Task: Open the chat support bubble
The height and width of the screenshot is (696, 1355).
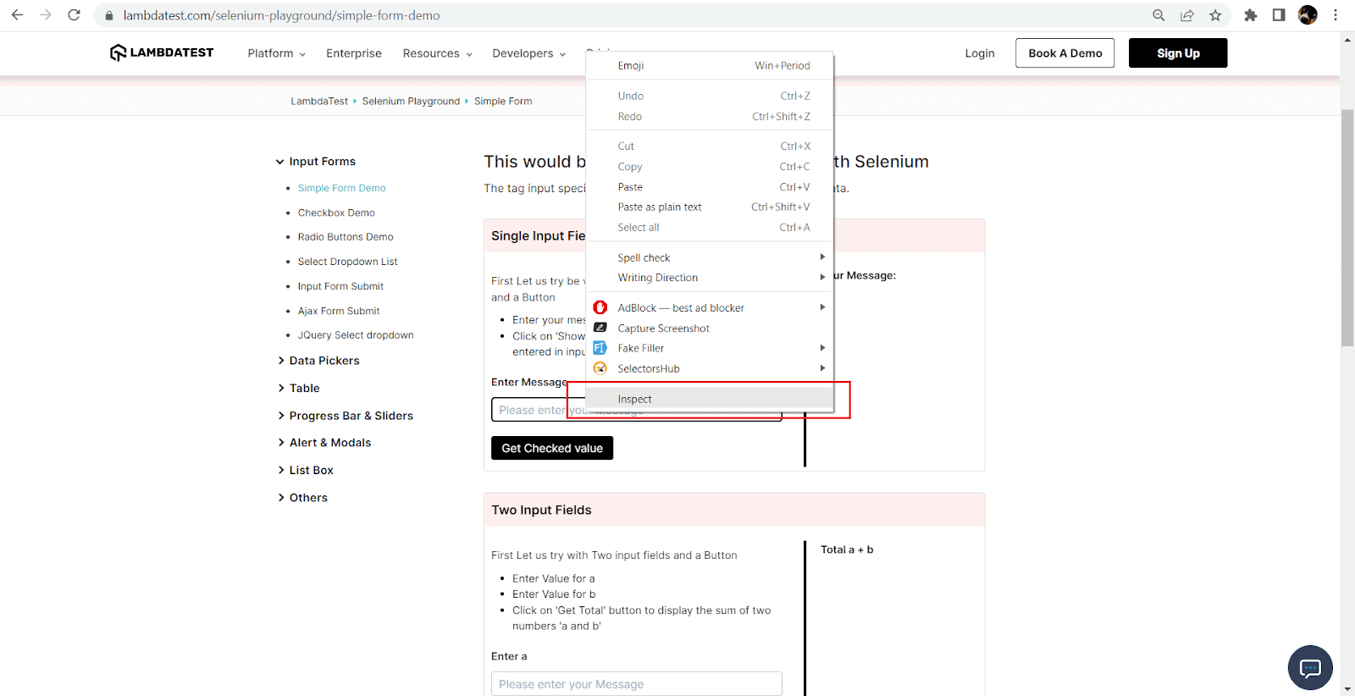Action: (1310, 668)
